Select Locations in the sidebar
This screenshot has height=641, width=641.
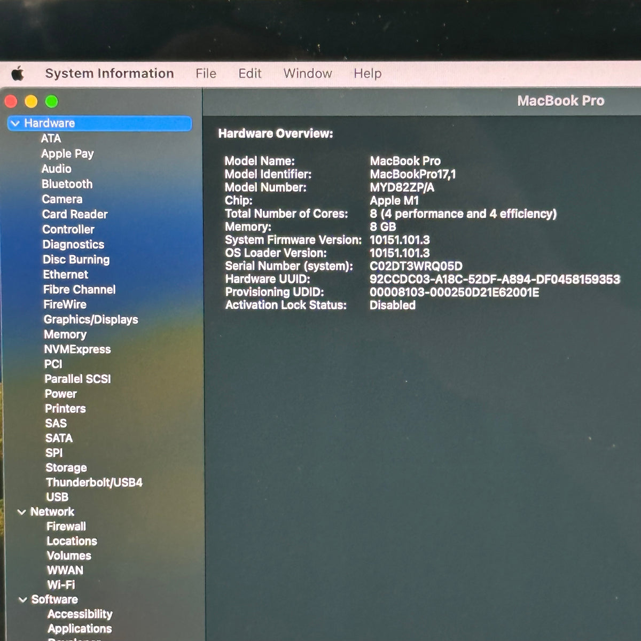tap(72, 541)
